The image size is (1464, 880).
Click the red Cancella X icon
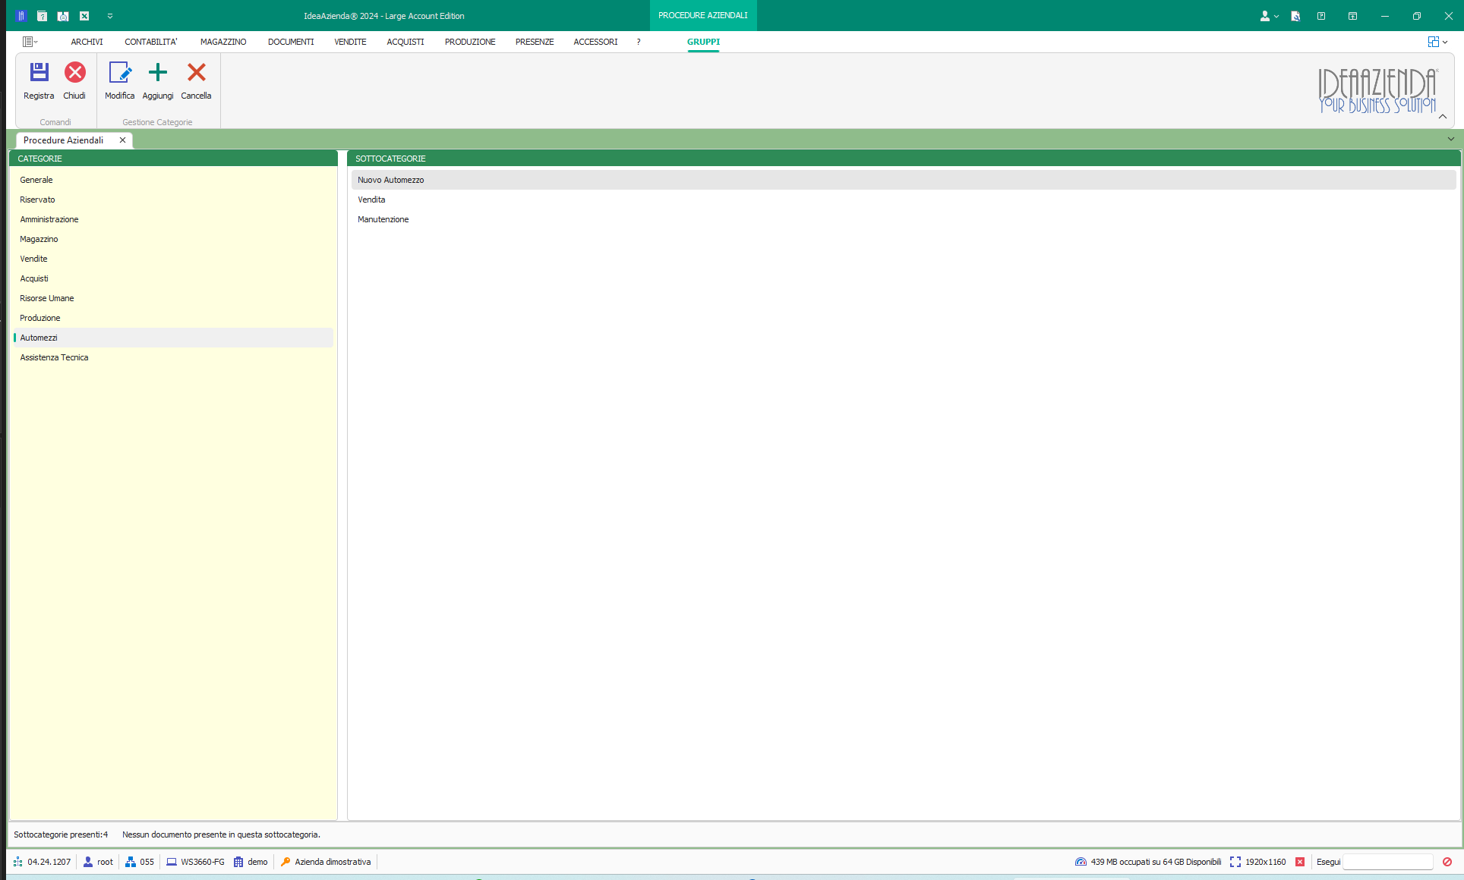[x=197, y=72]
